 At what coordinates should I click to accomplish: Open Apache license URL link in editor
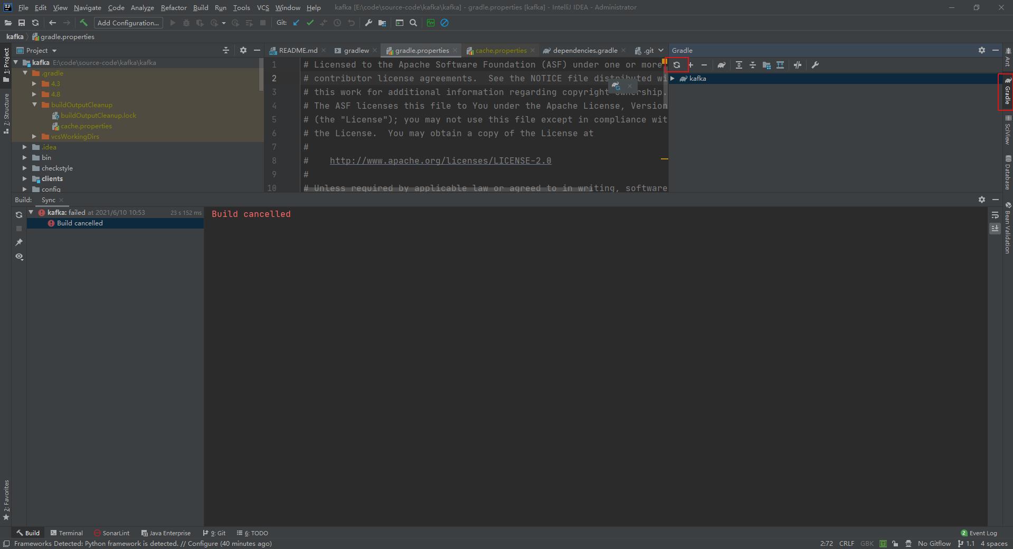coord(440,160)
